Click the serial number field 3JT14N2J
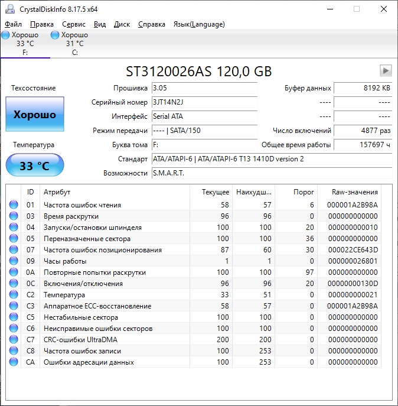 (204, 102)
